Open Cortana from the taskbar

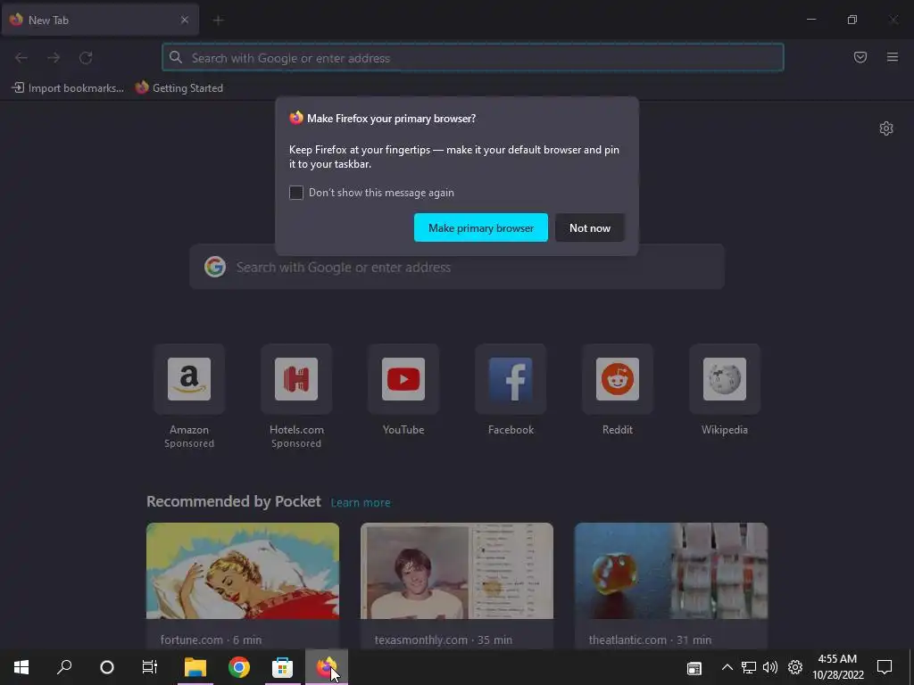tap(107, 667)
